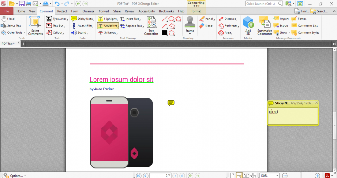Choose the Replace Text tool
This screenshot has height=178, width=337.
[x=131, y=25]
